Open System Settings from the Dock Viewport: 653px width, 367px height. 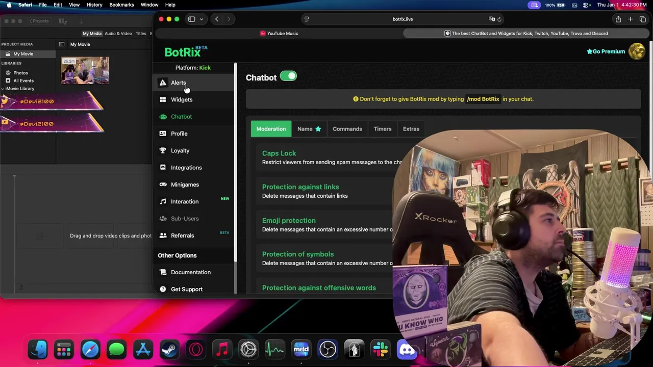pyautogui.click(x=248, y=350)
